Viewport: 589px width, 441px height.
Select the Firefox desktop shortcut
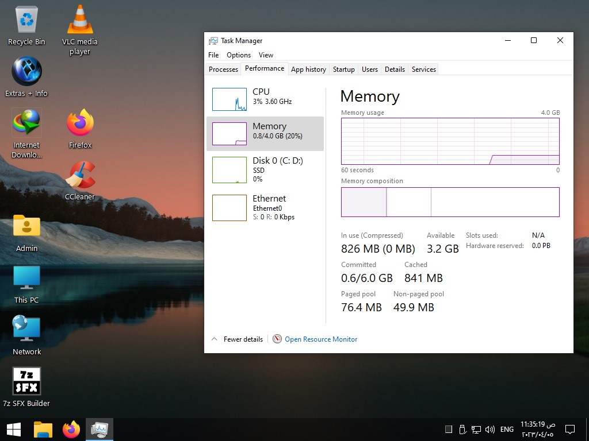pos(80,129)
